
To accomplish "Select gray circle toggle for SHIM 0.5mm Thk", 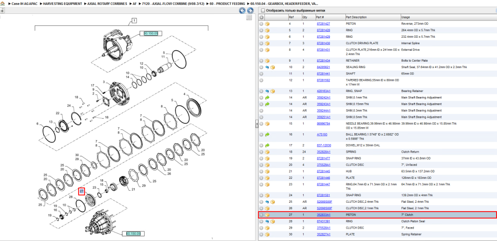I will click(261, 117).
